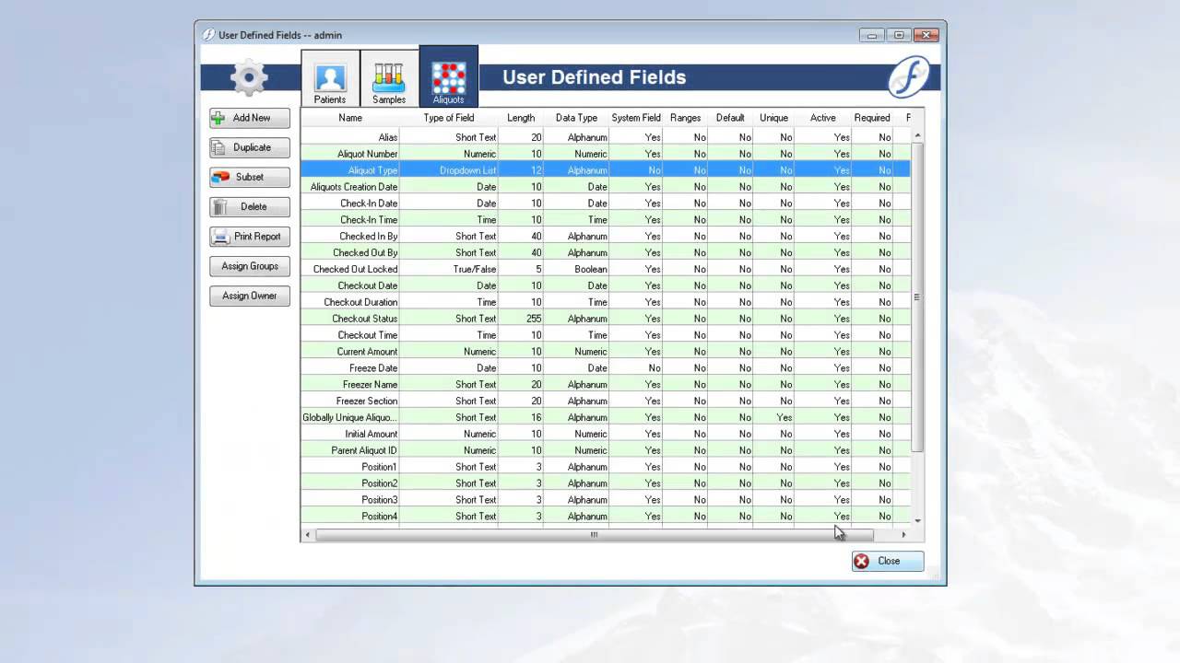Sort by the Name column header
The height and width of the screenshot is (663, 1180).
[x=350, y=118]
